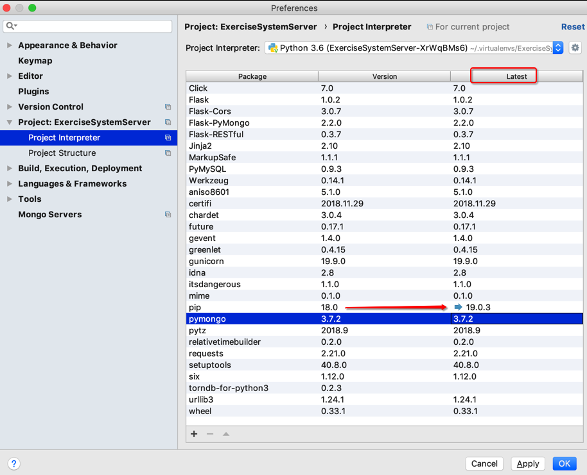Select the gevent package row

tap(385, 238)
